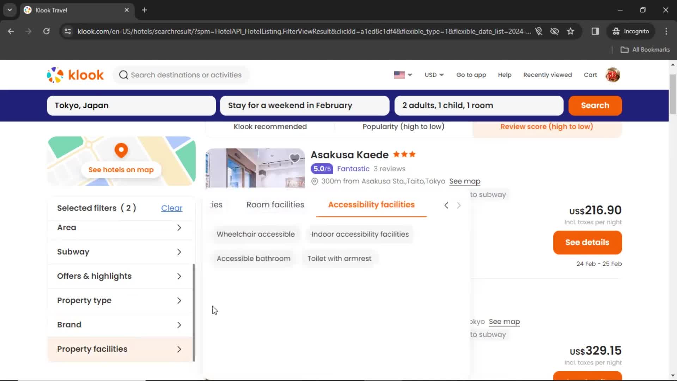This screenshot has height=381, width=677.
Task: Open Chrome menu with three dots
Action: click(x=666, y=31)
